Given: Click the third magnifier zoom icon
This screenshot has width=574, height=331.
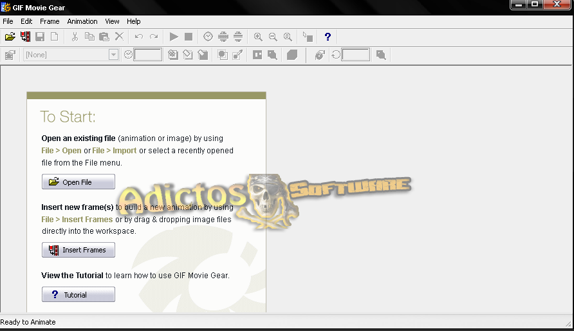Looking at the screenshot, I should (x=288, y=37).
